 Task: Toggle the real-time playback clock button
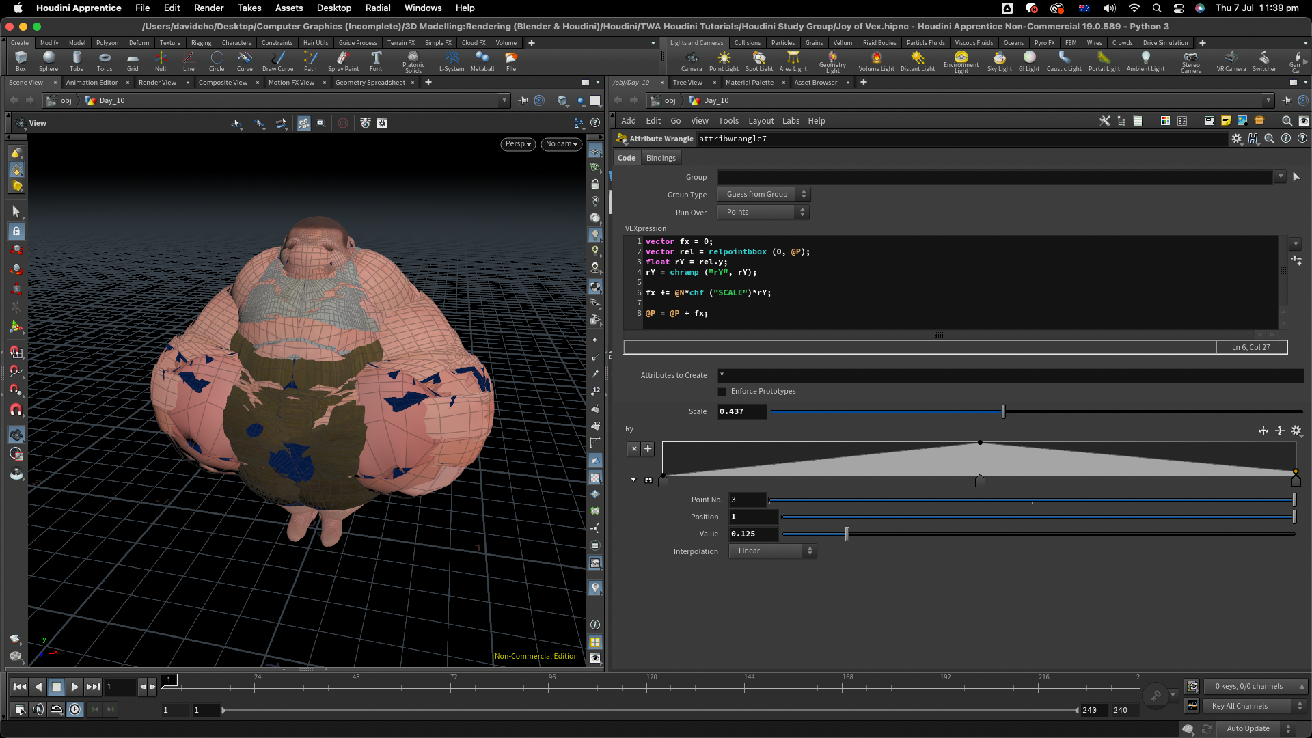74,709
